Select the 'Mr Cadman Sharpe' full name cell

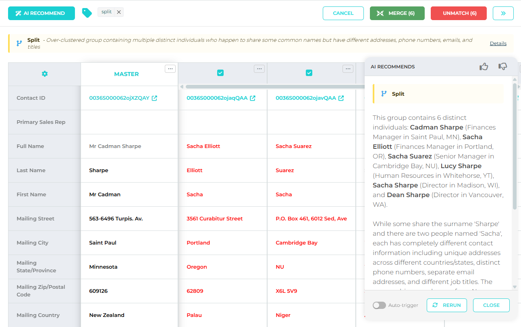coord(129,146)
